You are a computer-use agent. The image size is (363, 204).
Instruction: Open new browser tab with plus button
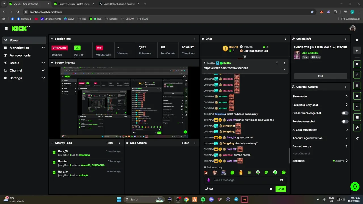click(145, 4)
